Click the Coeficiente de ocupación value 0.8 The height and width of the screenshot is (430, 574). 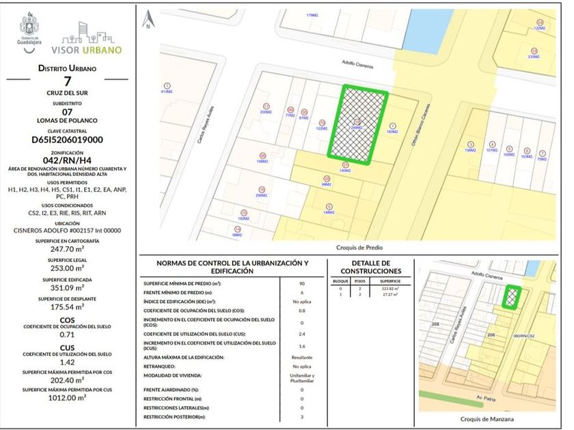tap(302, 311)
